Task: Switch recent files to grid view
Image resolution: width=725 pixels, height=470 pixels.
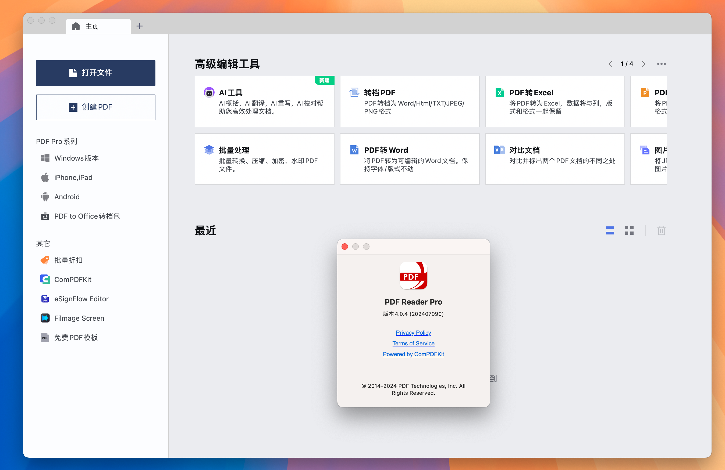Action: coord(629,231)
